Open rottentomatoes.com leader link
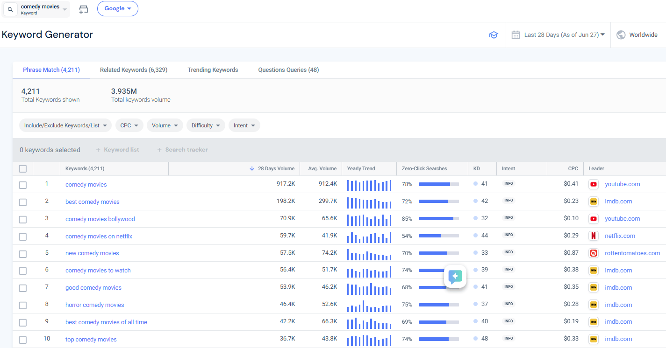The width and height of the screenshot is (666, 348). [632, 253]
